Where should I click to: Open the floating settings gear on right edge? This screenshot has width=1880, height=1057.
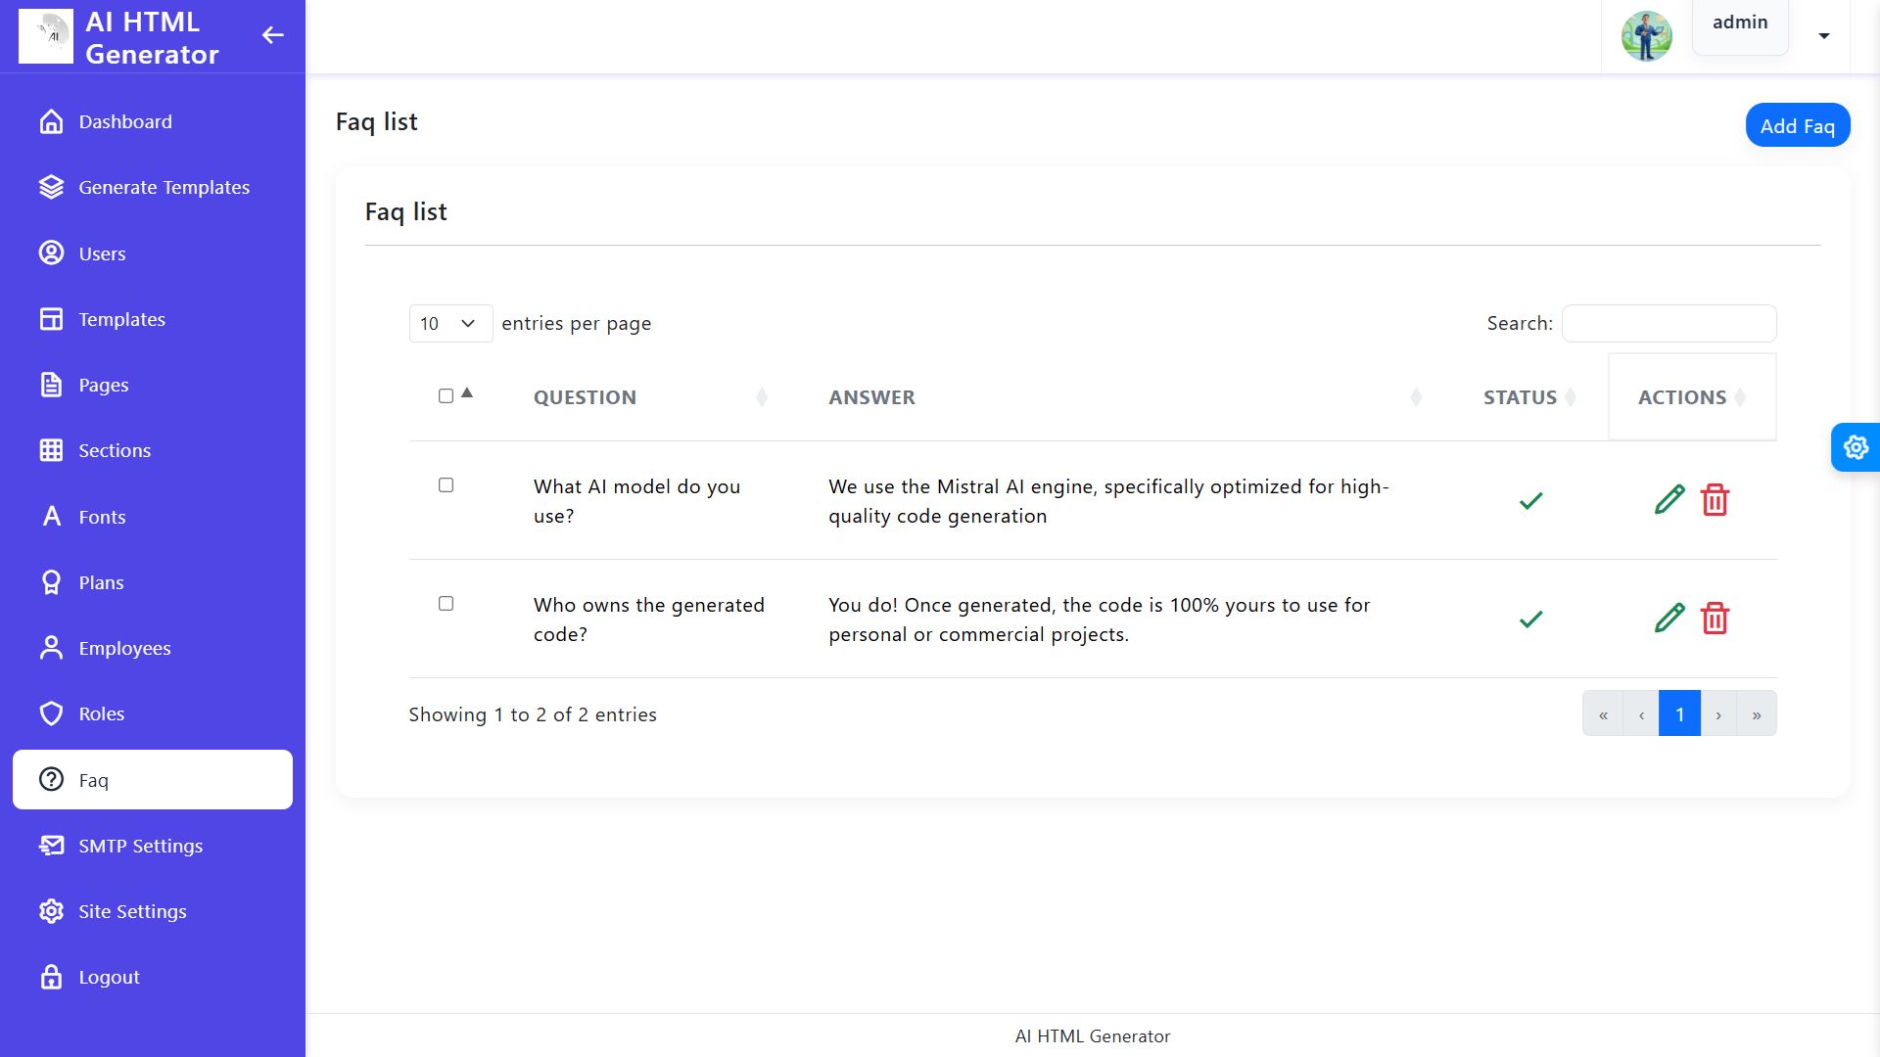(x=1856, y=447)
